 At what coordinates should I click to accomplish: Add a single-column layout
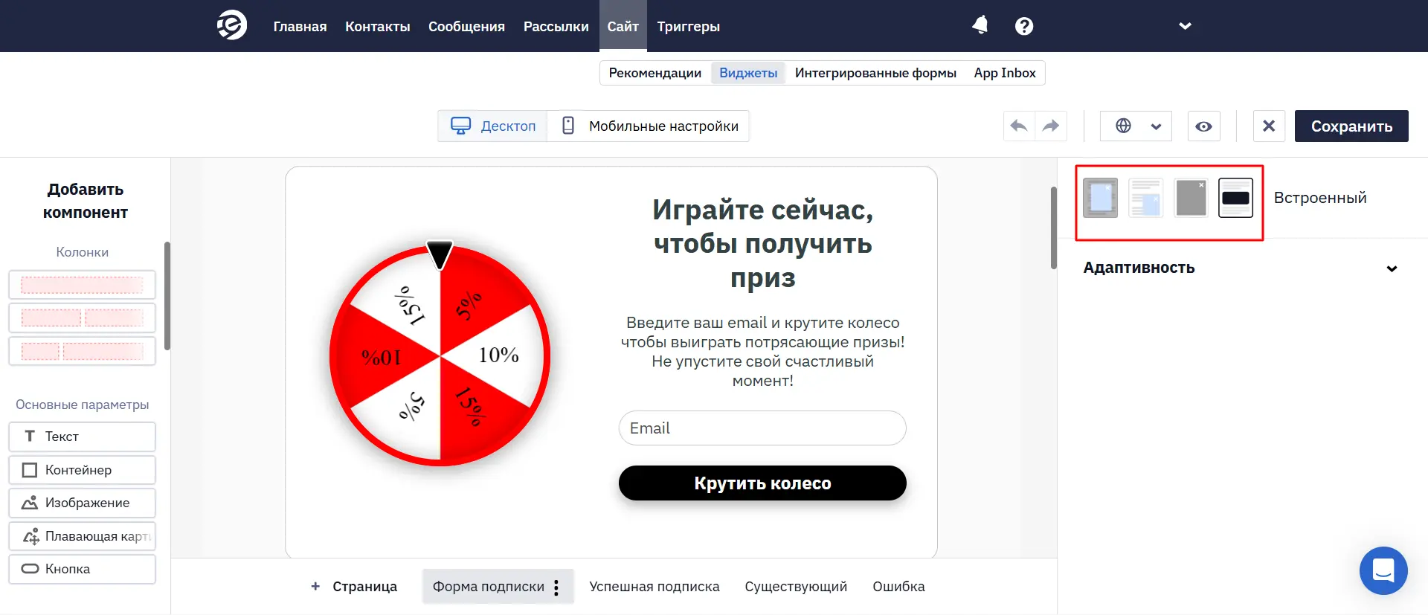tap(82, 285)
